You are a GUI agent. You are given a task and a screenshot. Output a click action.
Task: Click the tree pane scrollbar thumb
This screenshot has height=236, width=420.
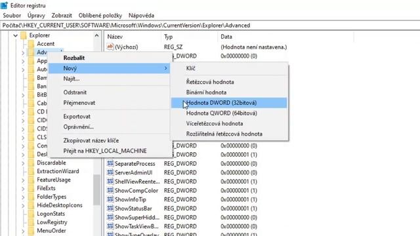click(x=96, y=189)
